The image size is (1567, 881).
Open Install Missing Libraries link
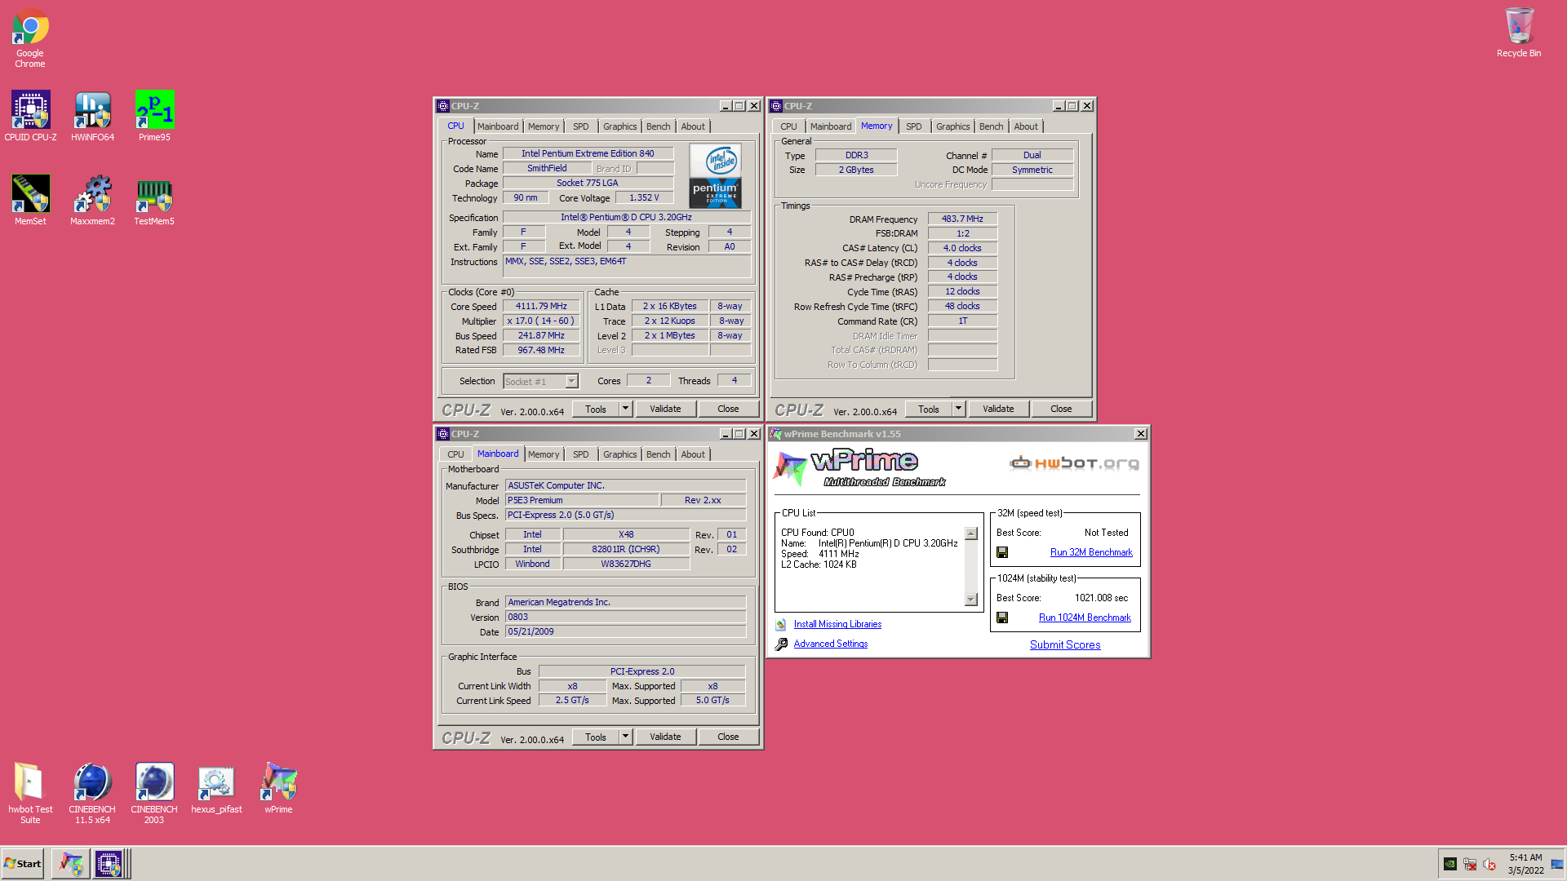(x=837, y=624)
